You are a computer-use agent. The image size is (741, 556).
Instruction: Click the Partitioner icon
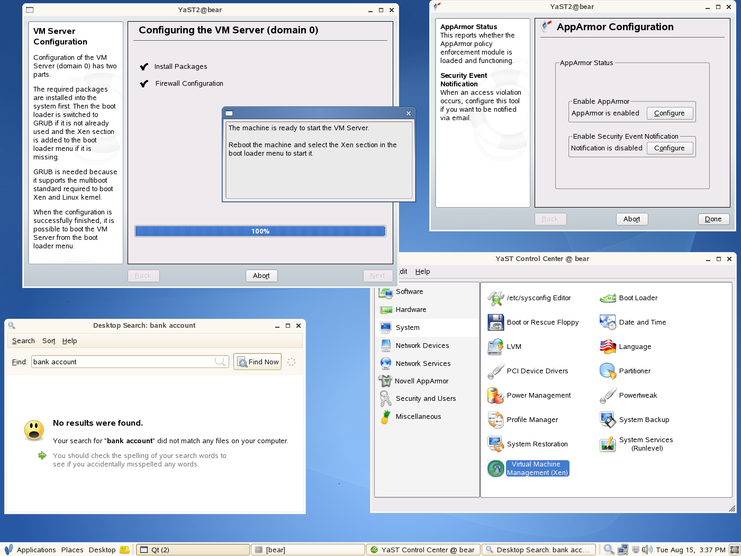pos(608,371)
